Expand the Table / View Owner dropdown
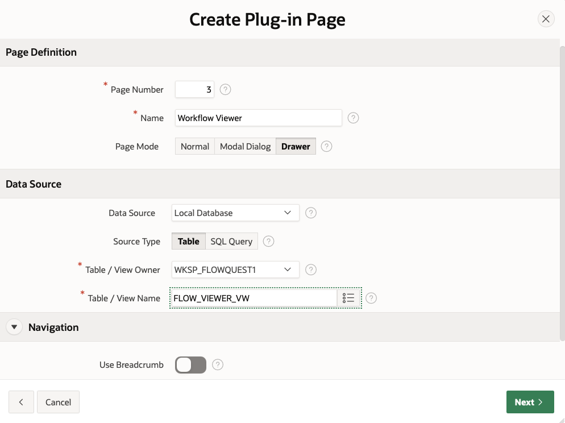This screenshot has width=565, height=423. 235,269
